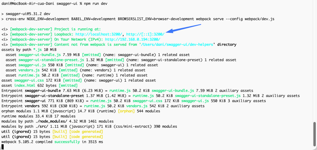Click '*.js' in the assets by path line
Image resolution: width=317 pixels, height=150 pixels.
tap(38, 50)
